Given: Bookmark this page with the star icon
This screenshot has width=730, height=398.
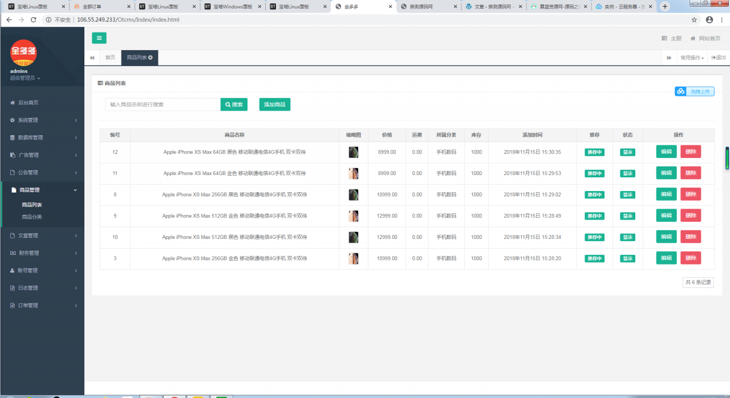Looking at the screenshot, I should point(694,19).
